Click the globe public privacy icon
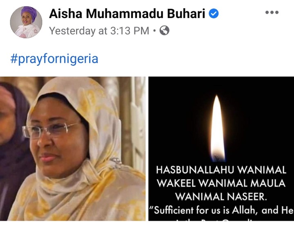294x227 pixels. (x=165, y=30)
